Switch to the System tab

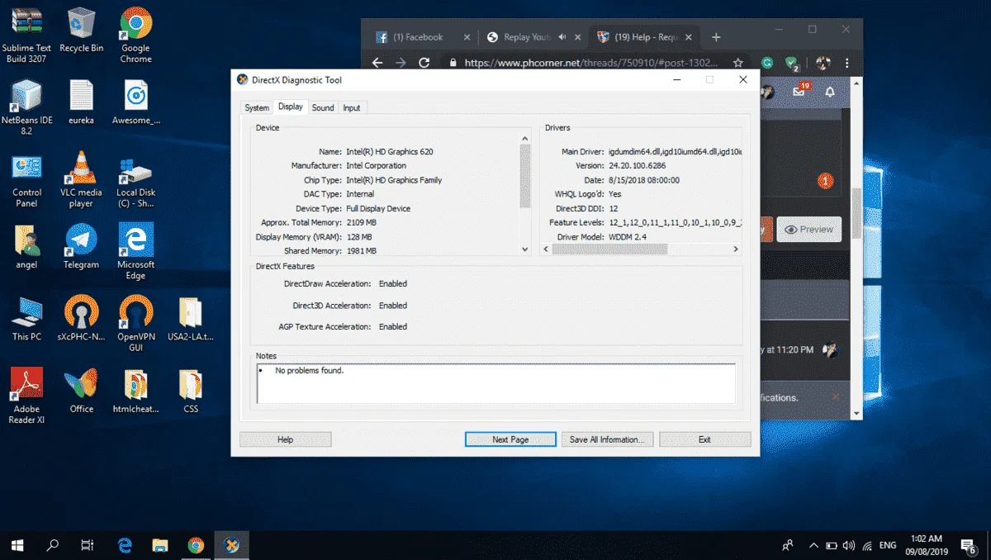coord(257,108)
